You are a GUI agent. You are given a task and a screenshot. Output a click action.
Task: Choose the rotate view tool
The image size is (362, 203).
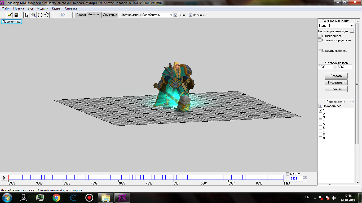click(x=40, y=15)
